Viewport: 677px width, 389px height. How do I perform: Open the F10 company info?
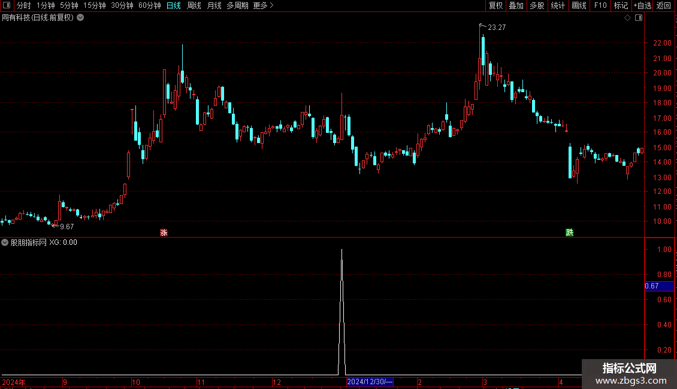point(600,5)
